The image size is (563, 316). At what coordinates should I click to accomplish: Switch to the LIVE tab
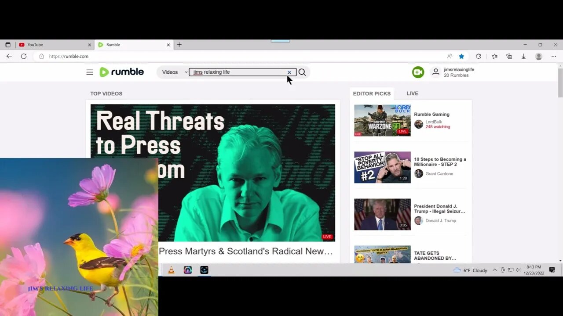[x=412, y=93]
